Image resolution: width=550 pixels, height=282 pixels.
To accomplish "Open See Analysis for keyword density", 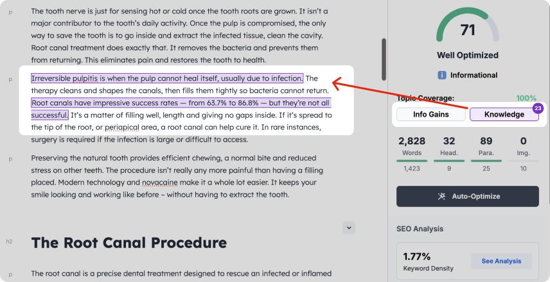I will click(x=501, y=261).
